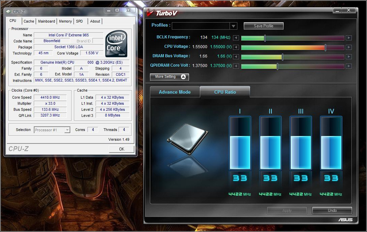Click the Save Profile button
This screenshot has width=367, height=232.
pos(263,26)
